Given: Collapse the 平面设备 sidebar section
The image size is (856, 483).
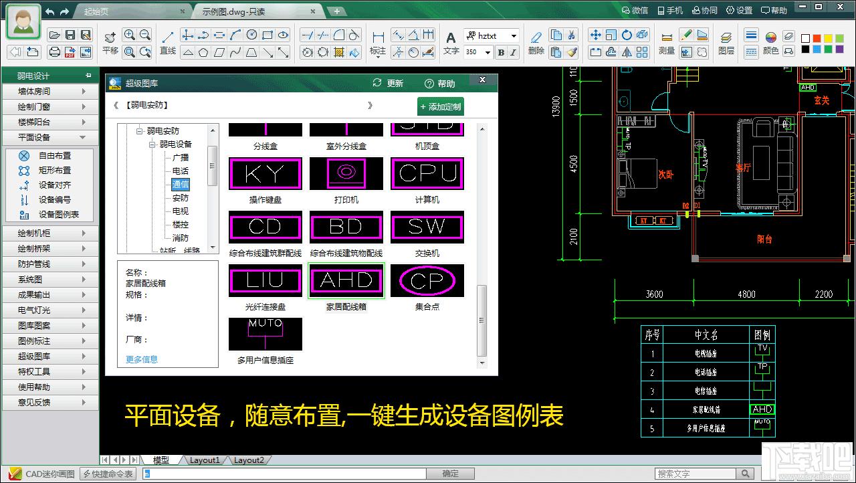Looking at the screenshot, I should click(x=51, y=137).
